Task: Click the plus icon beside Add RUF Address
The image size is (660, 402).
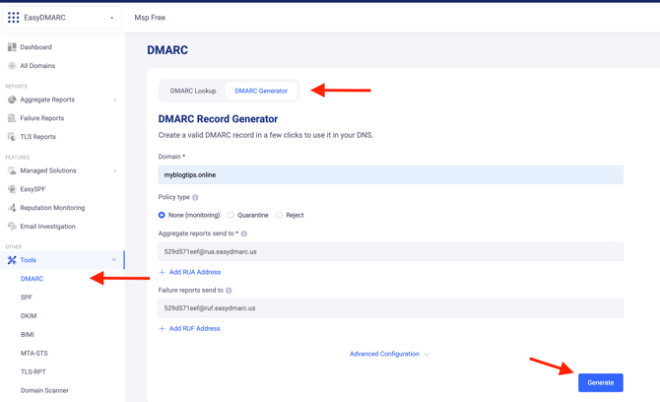Action: click(163, 329)
